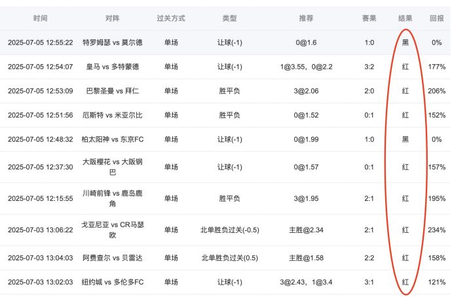Select the 过关方式 column header
This screenshot has height=297, width=452.
point(170,18)
